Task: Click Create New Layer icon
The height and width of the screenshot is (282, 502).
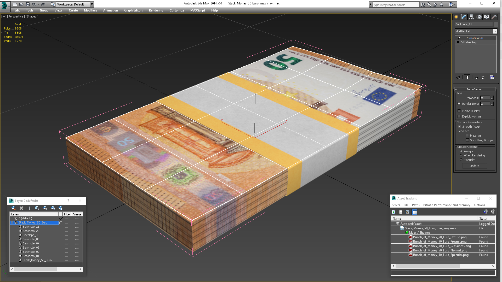Action: point(14,208)
